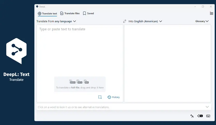The width and height of the screenshot is (216, 125).
Task: Click the DOCX file type icon
Action: (x=73, y=82)
